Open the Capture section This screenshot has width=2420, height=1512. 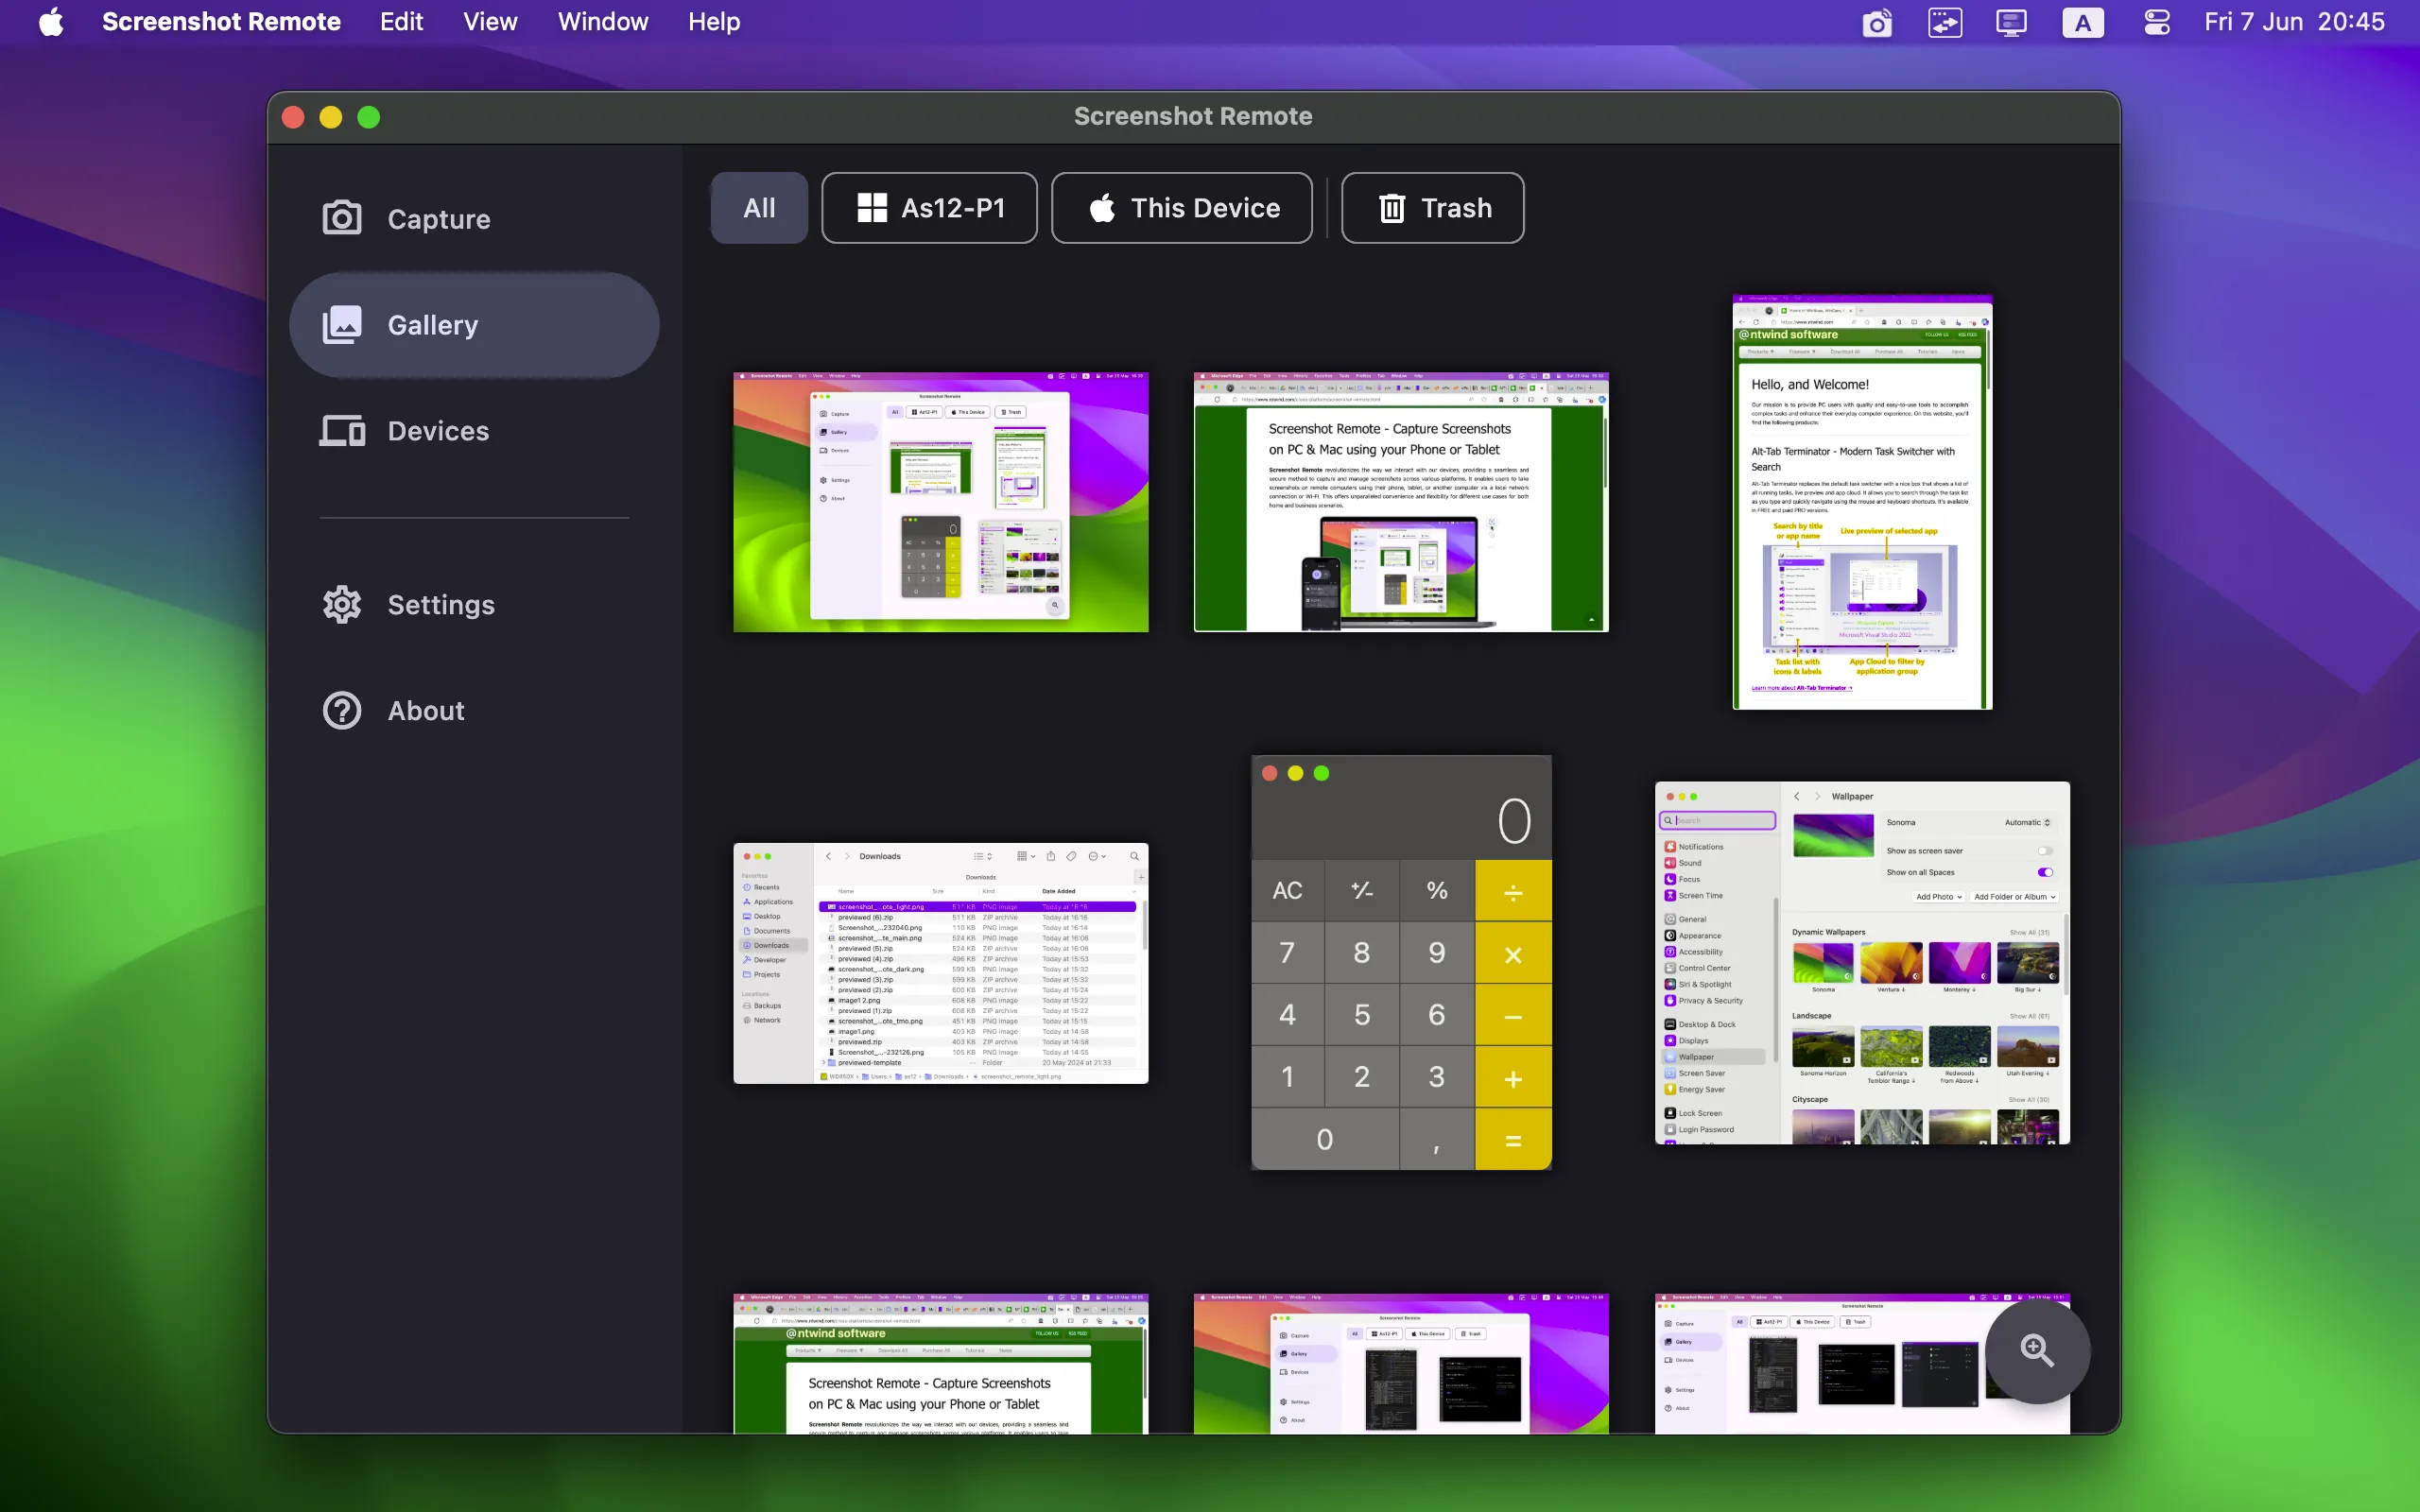pos(439,217)
